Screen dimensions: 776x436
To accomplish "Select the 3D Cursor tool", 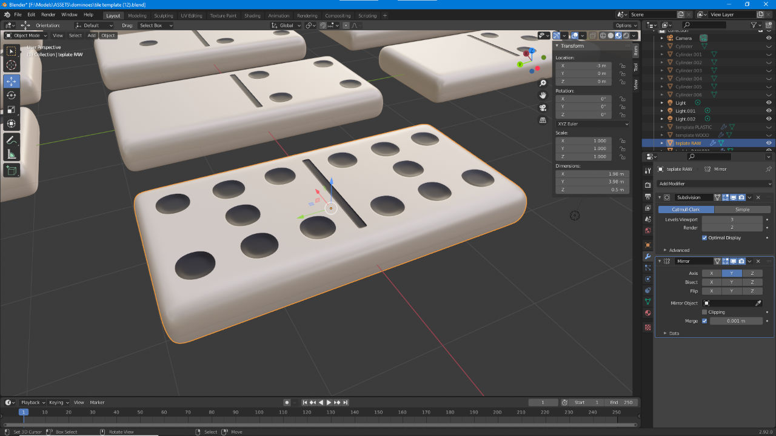I will [12, 65].
